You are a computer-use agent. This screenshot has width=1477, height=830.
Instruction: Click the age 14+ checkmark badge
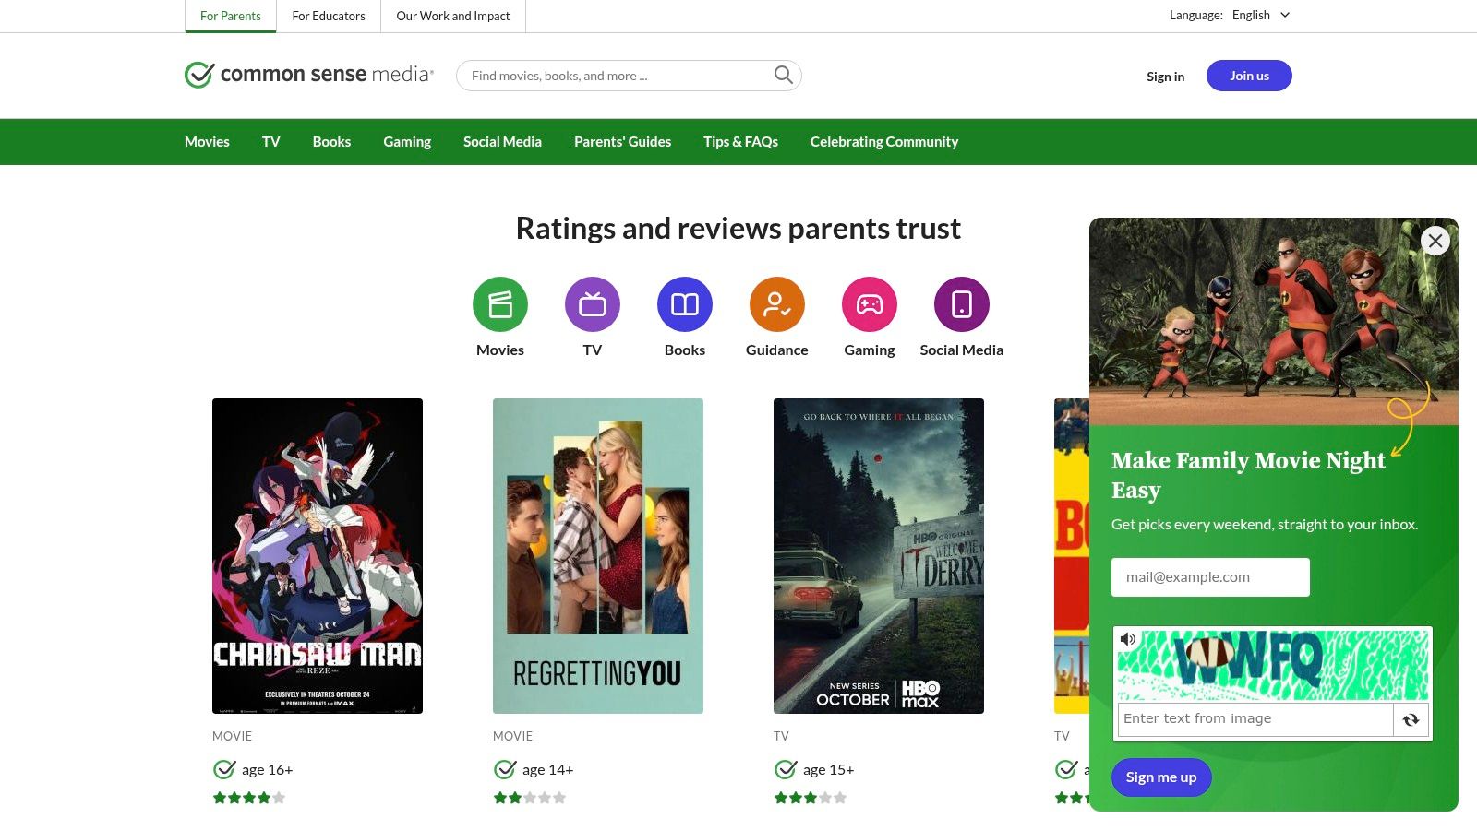[x=505, y=769]
